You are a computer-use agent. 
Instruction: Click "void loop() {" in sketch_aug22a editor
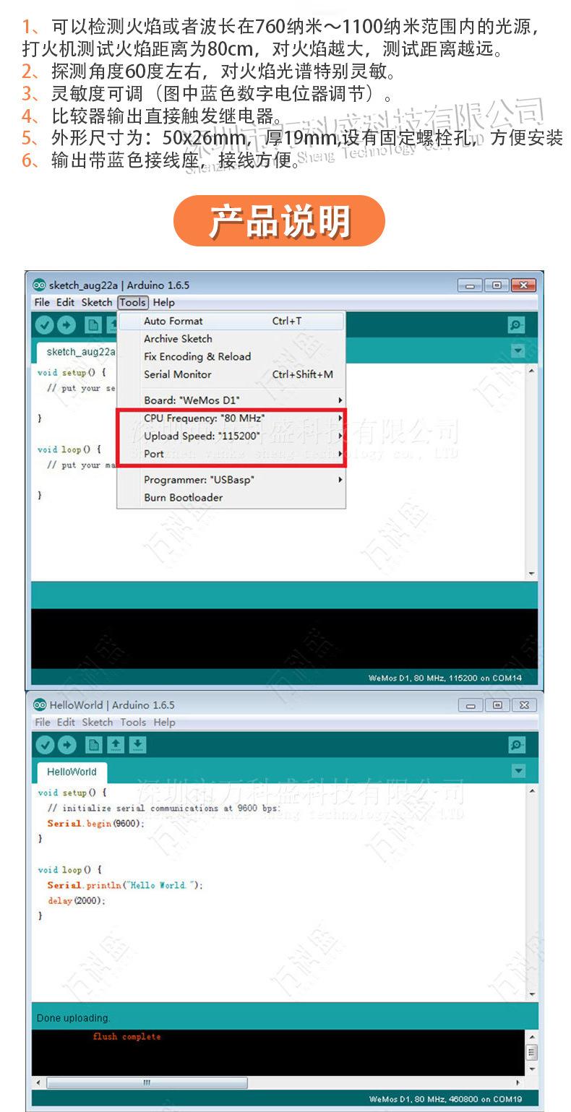click(69, 449)
